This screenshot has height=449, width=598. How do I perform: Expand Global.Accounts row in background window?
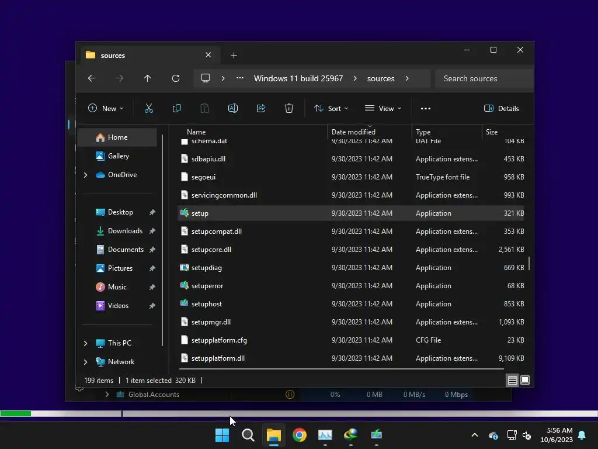107,395
